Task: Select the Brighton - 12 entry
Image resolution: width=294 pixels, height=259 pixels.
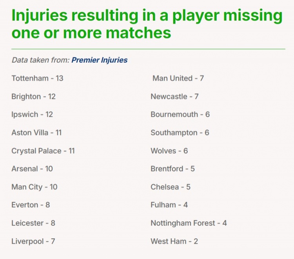Action: 33,96
